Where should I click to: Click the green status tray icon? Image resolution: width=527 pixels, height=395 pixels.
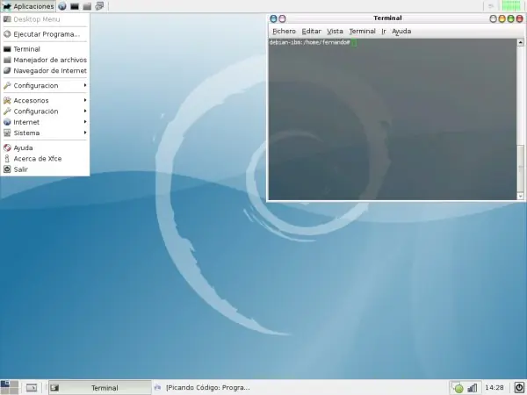(458, 388)
